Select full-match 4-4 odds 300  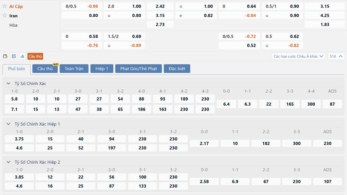click(x=311, y=104)
